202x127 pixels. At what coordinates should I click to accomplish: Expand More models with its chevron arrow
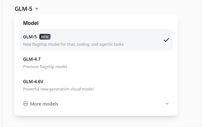click(167, 104)
